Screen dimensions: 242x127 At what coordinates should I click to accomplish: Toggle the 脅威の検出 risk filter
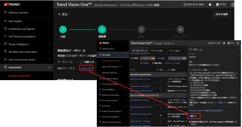point(157,63)
